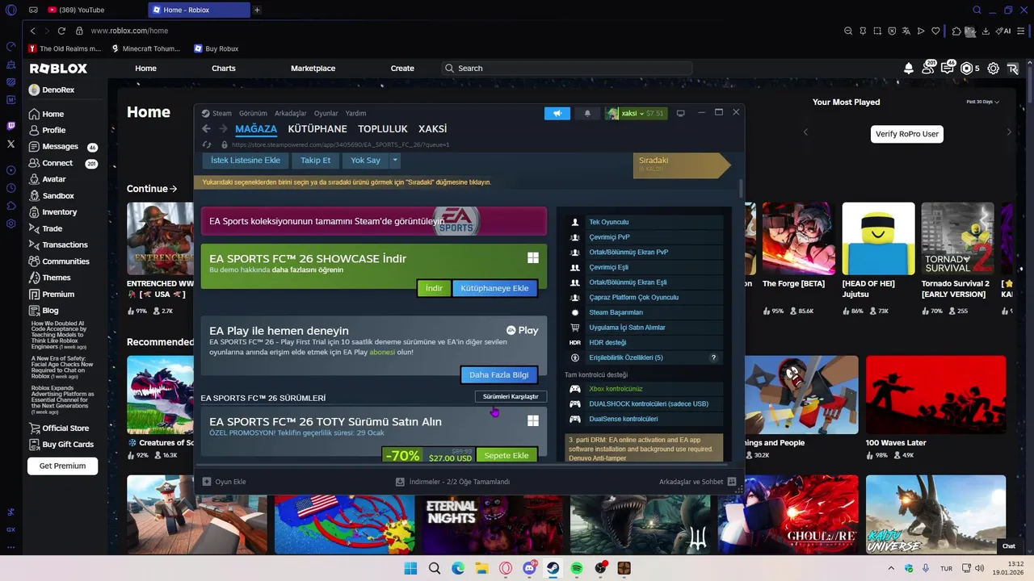1034x581 pixels.
Task: Expand arrow next to Yok Say button
Action: coord(395,160)
